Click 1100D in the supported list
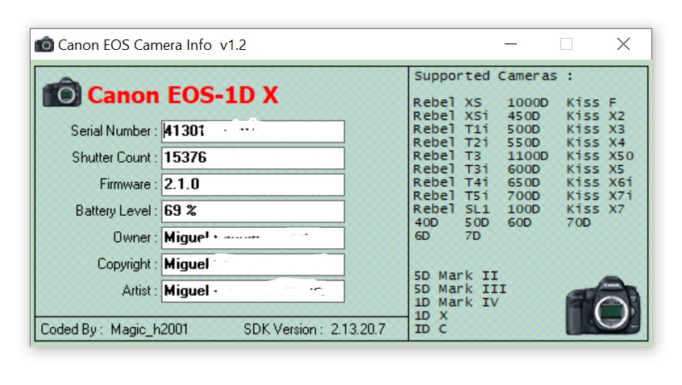 [x=527, y=156]
